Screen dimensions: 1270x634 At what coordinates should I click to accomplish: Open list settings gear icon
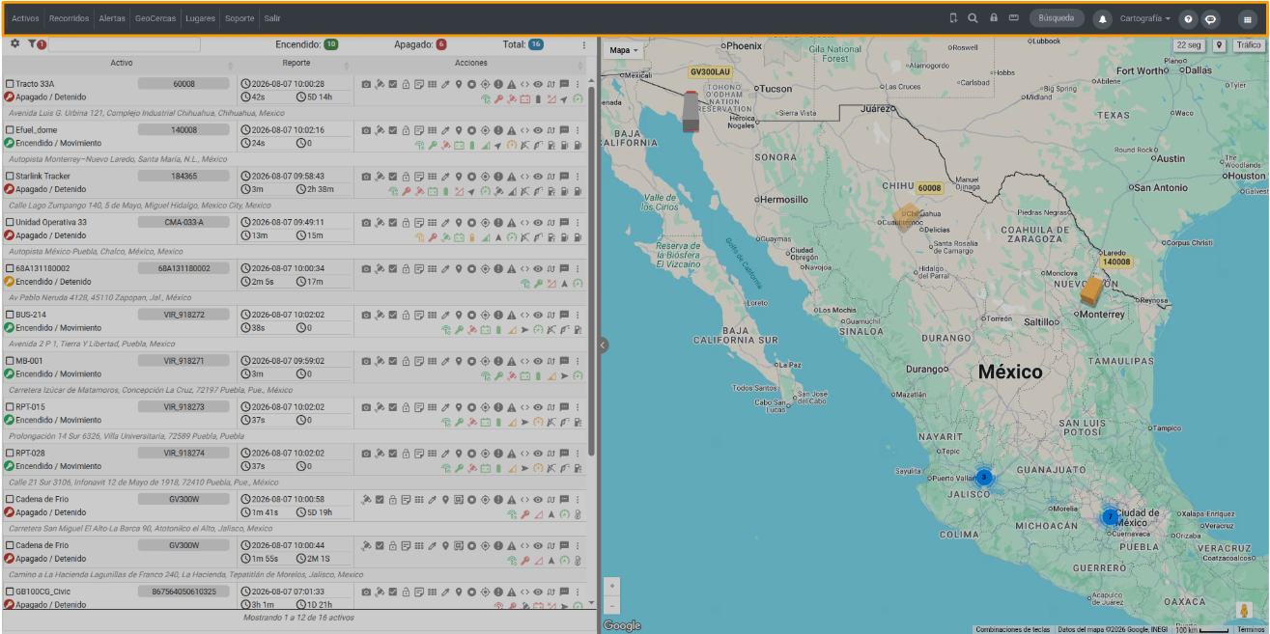(14, 43)
